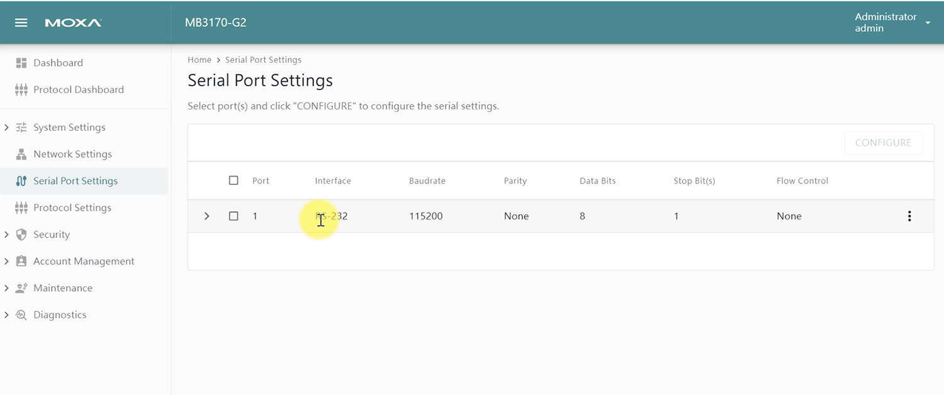Screen dimensions: 944x395
Task: Click the CONFIGURE button
Action: [883, 143]
